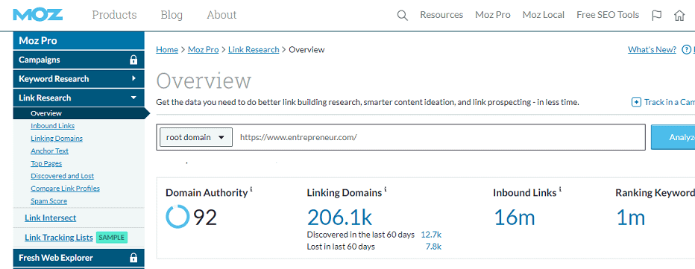This screenshot has height=269, width=695.
Task: Click the help question mark icon
Action: (x=686, y=50)
